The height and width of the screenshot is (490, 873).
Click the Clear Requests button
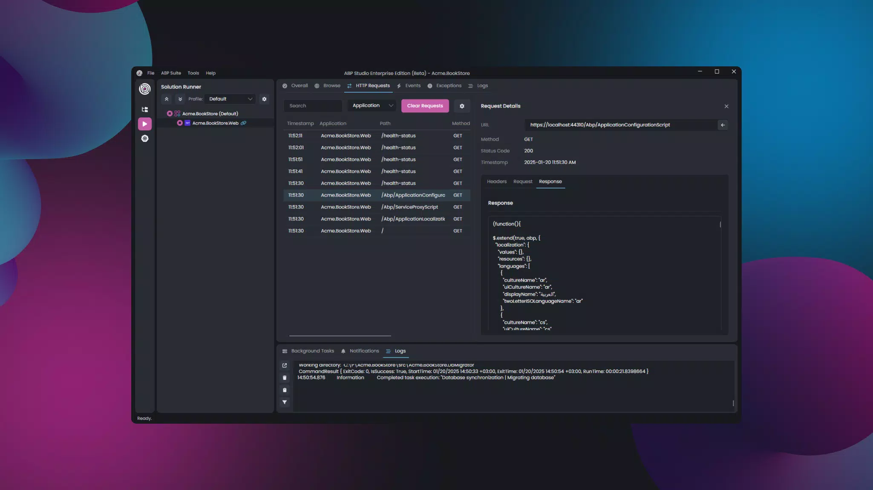(425, 106)
